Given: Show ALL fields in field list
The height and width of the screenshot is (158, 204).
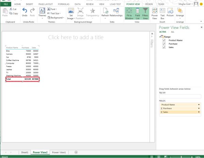Looking at the screenshot, I should tap(172, 32).
